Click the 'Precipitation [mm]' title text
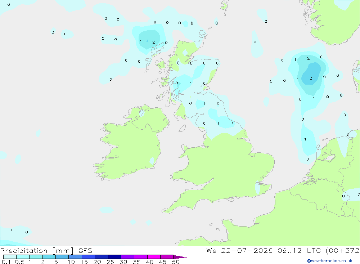360x264 pixels. (x=37, y=251)
